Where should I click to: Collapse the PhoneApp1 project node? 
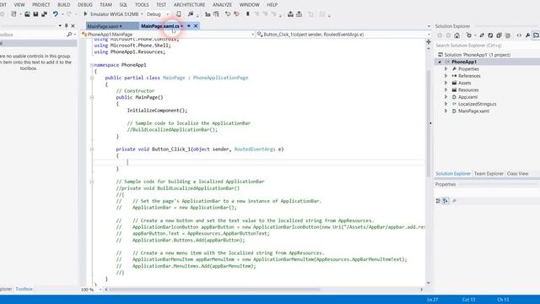tap(440, 62)
